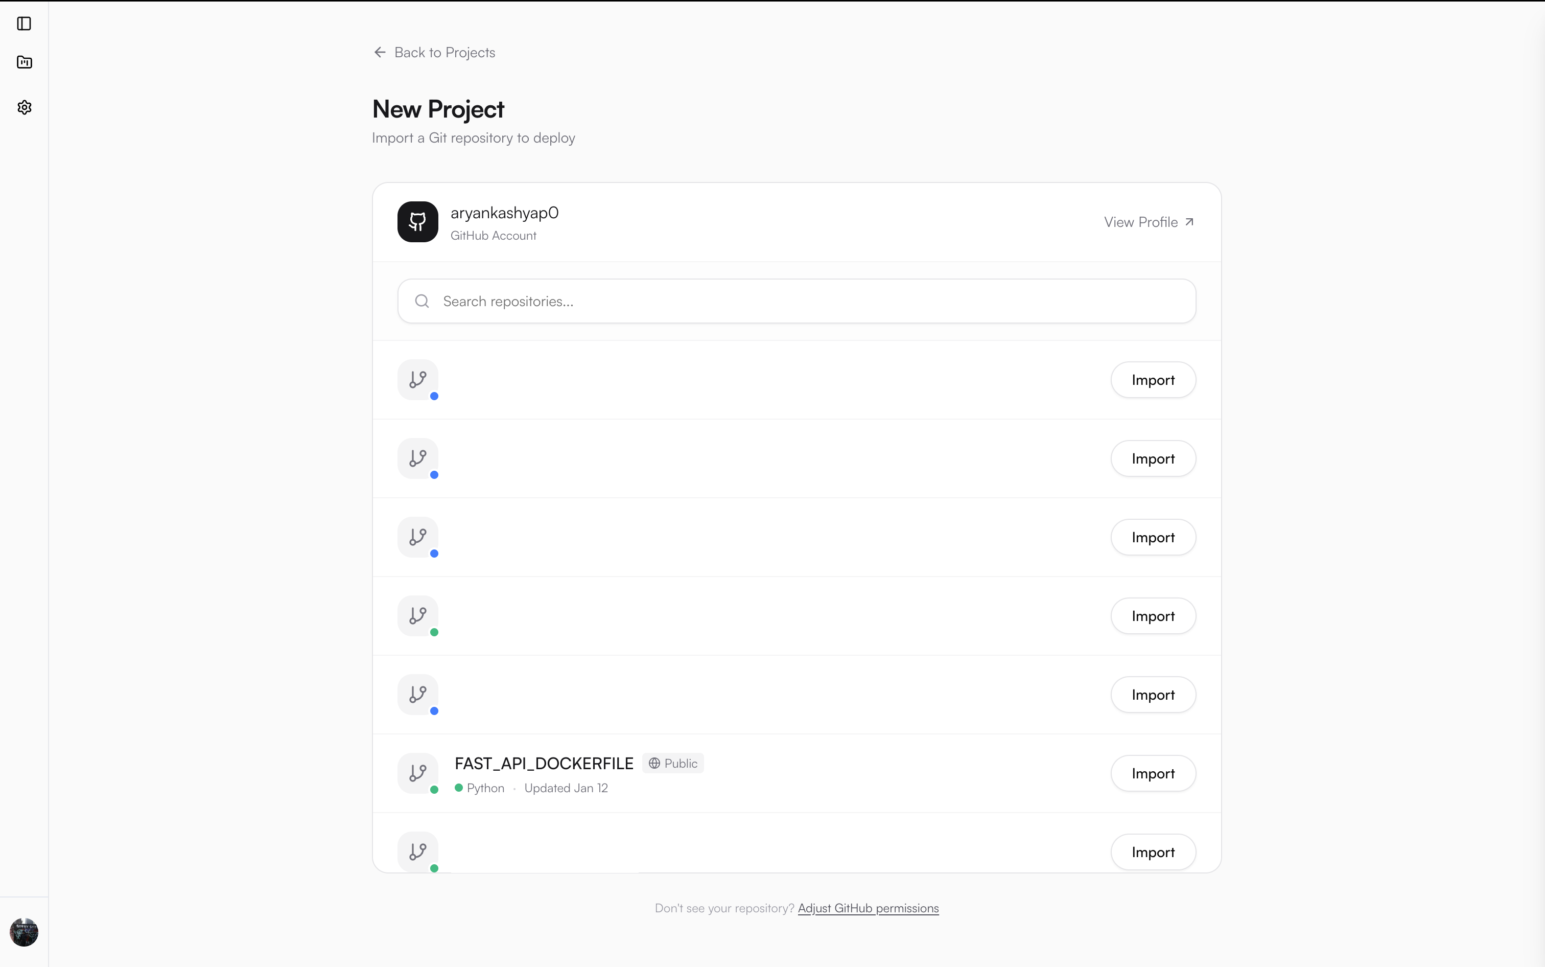Click the blue status dot on the first repository

tap(435, 397)
